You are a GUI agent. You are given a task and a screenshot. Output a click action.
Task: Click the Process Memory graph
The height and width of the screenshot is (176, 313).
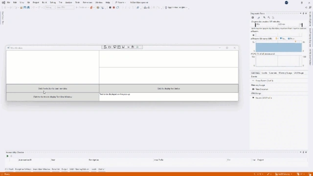(x=279, y=47)
